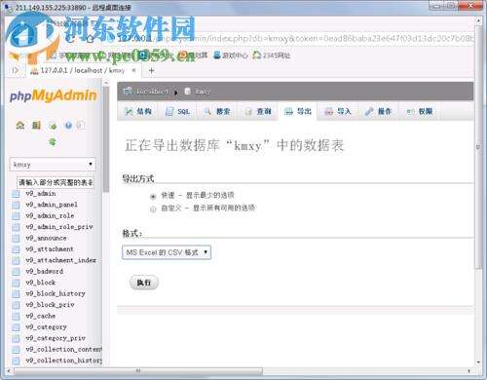Click the browser sidebar toggle arrow icon

tap(15, 70)
